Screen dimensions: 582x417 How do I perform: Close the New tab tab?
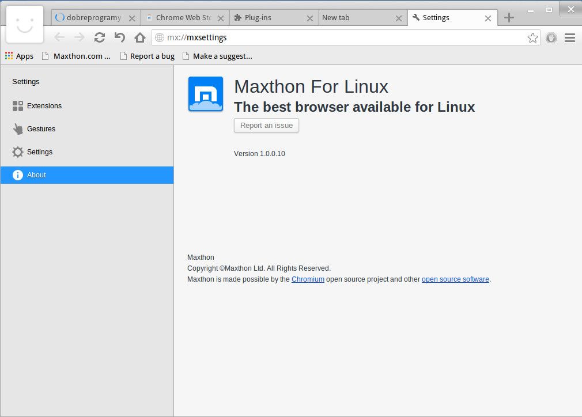(x=399, y=18)
